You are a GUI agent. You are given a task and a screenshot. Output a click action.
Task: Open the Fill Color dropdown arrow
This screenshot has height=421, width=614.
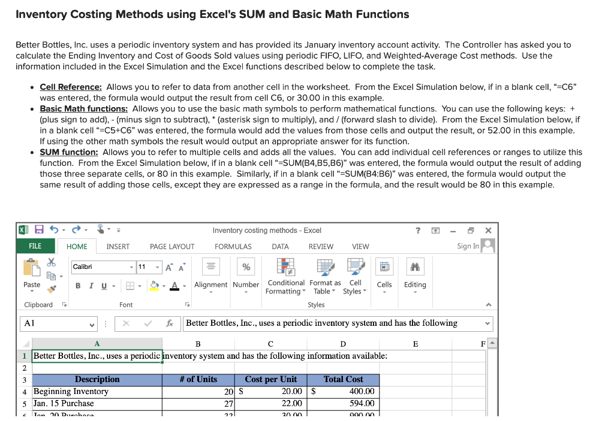point(164,285)
